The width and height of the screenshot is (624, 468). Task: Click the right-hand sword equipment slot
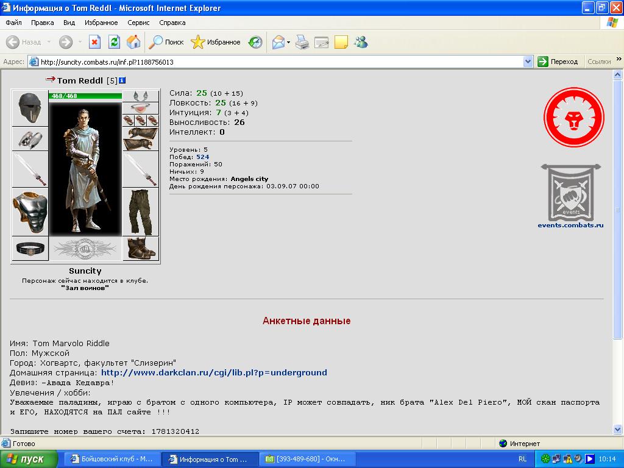point(141,169)
